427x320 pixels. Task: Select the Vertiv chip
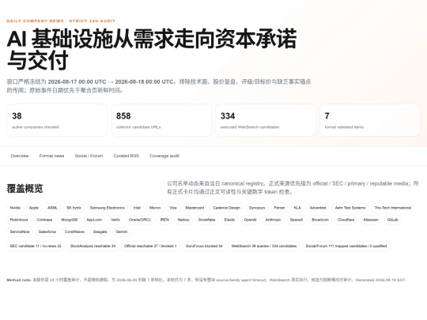pos(115,220)
